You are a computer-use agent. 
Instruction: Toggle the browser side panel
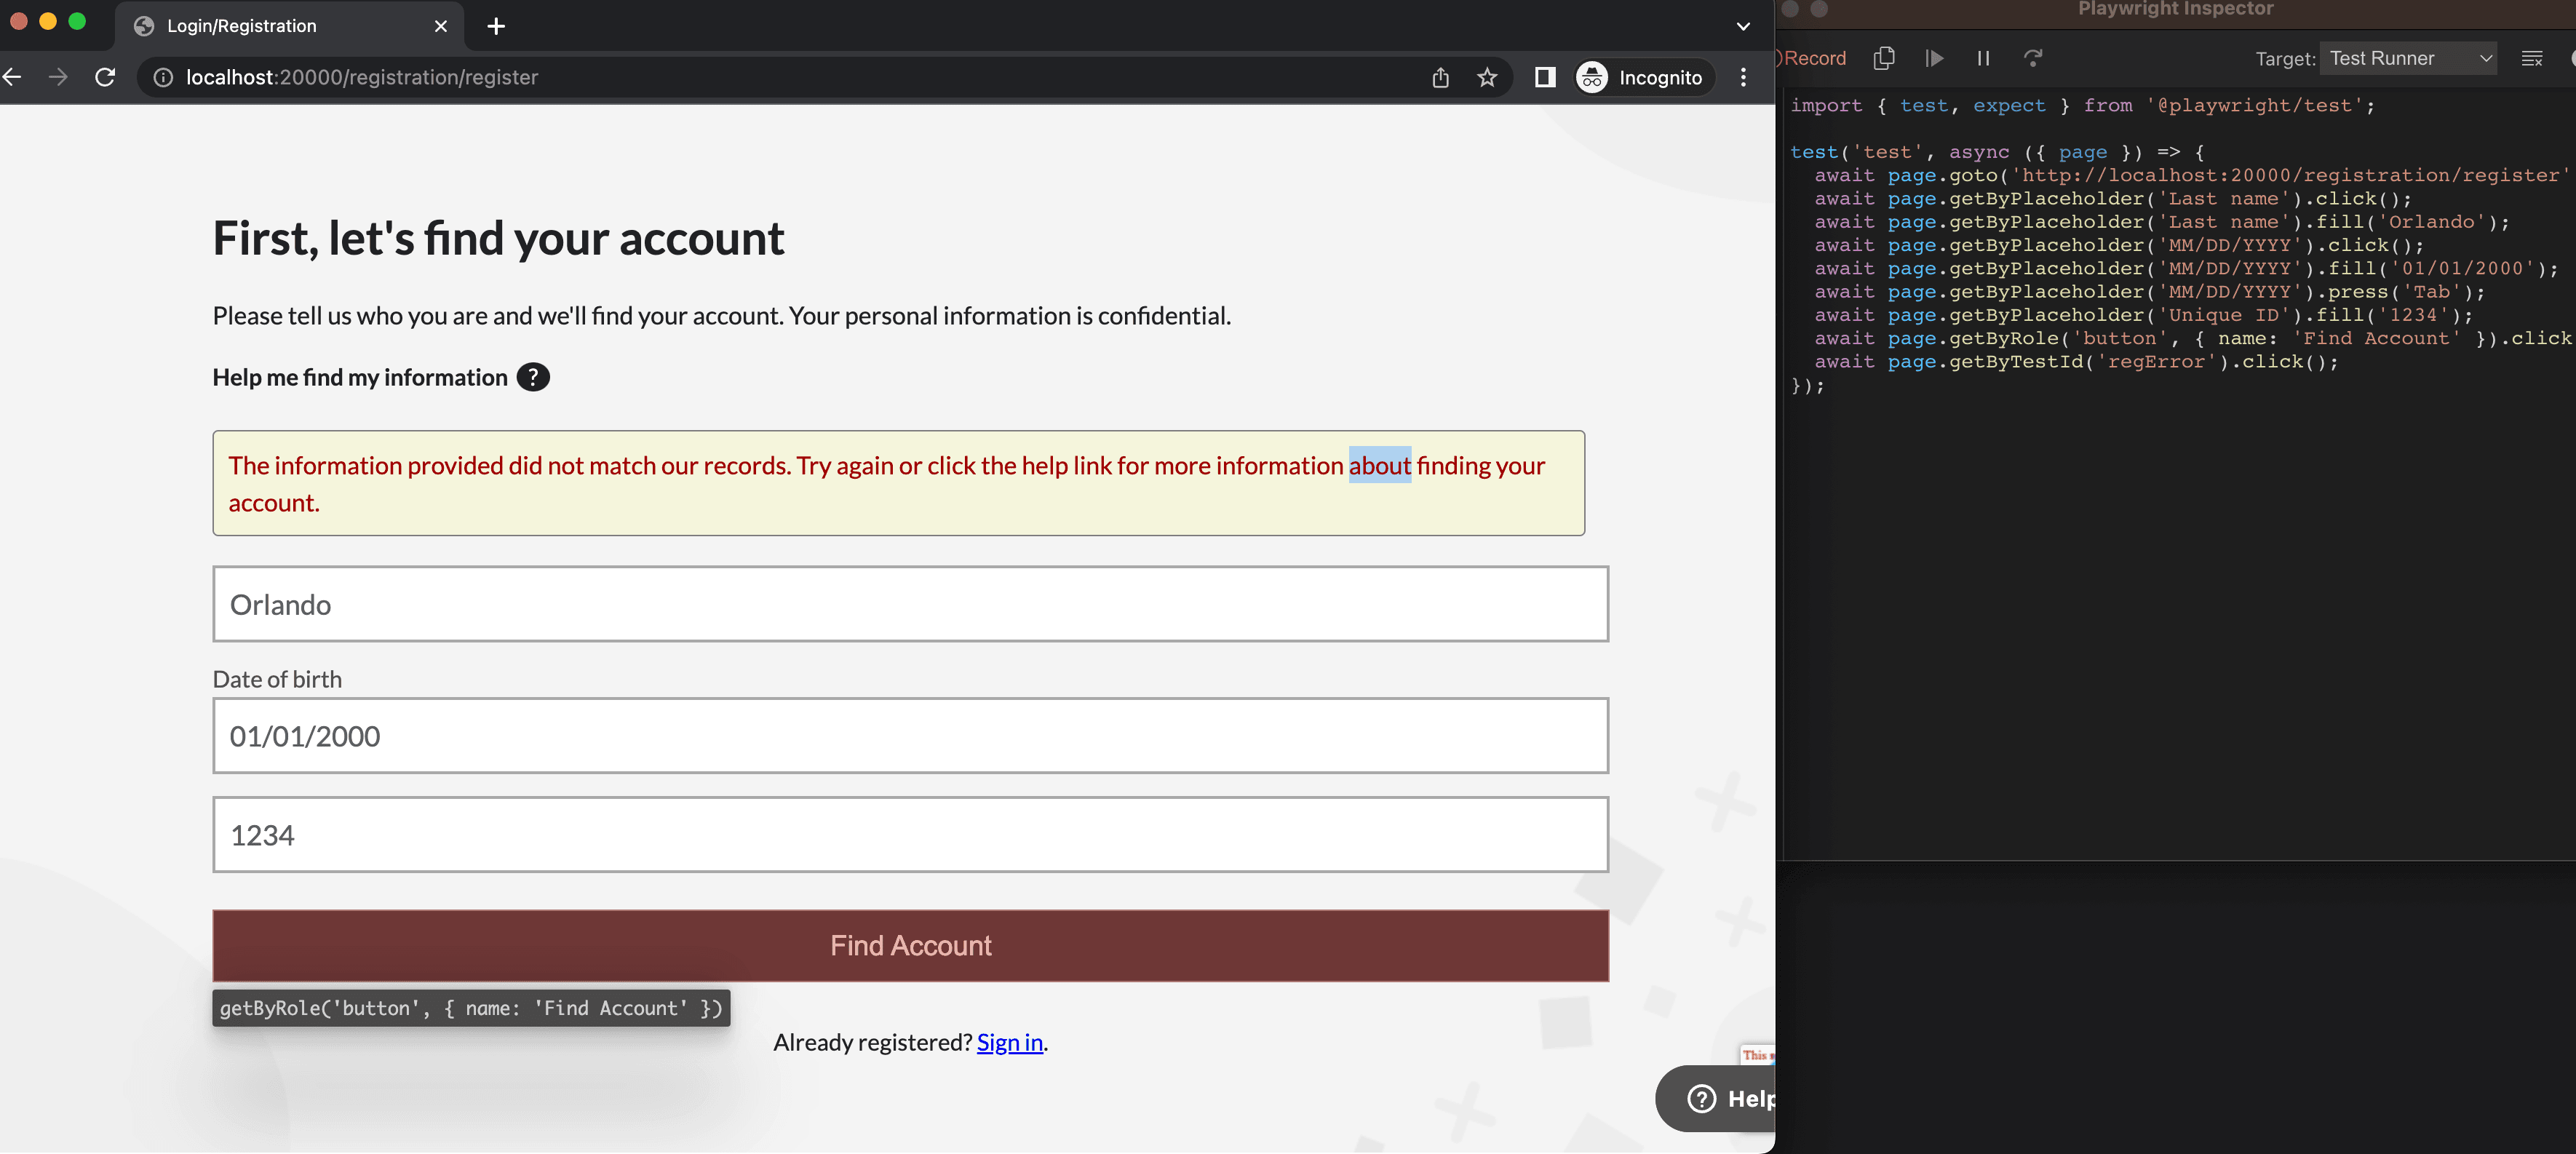[1544, 77]
